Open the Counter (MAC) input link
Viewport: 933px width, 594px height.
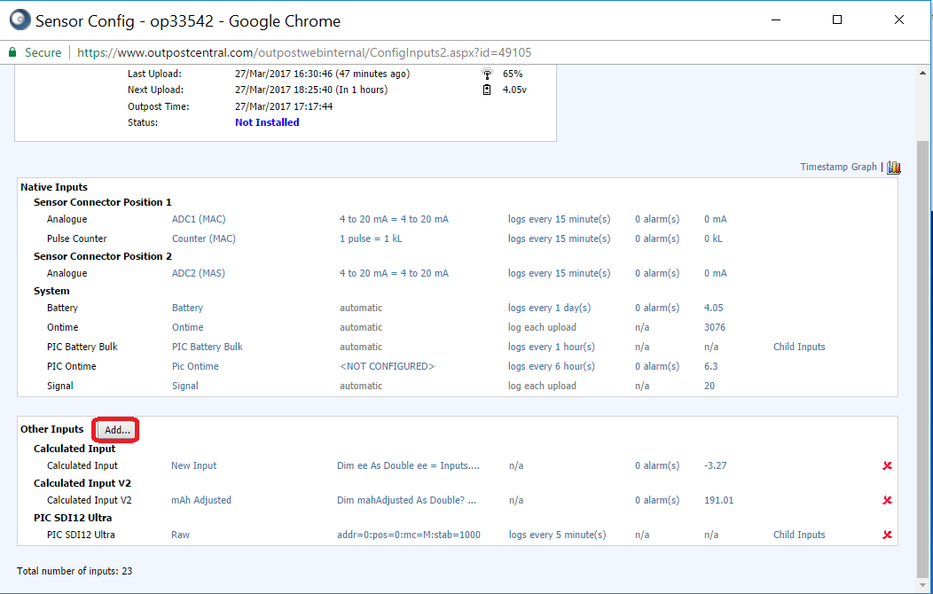tap(203, 238)
